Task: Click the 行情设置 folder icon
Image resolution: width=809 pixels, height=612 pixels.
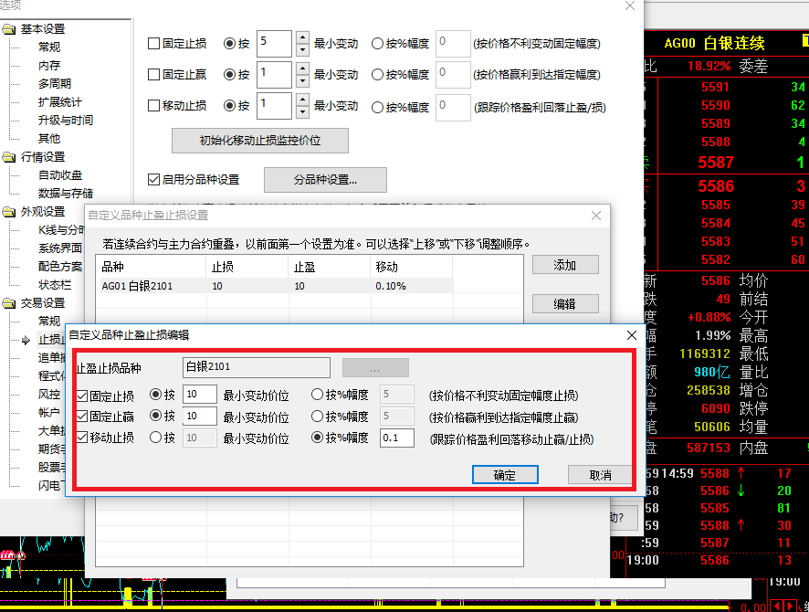Action: coord(9,157)
